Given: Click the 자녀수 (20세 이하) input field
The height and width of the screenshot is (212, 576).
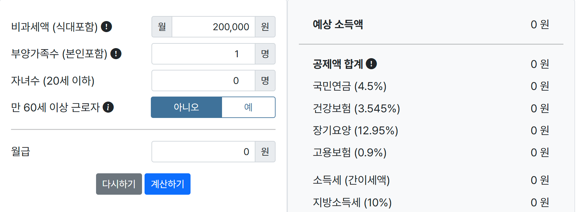Looking at the screenshot, I should pyautogui.click(x=203, y=81).
